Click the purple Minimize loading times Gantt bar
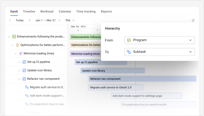This screenshot has width=204, height=116. tap(85, 54)
